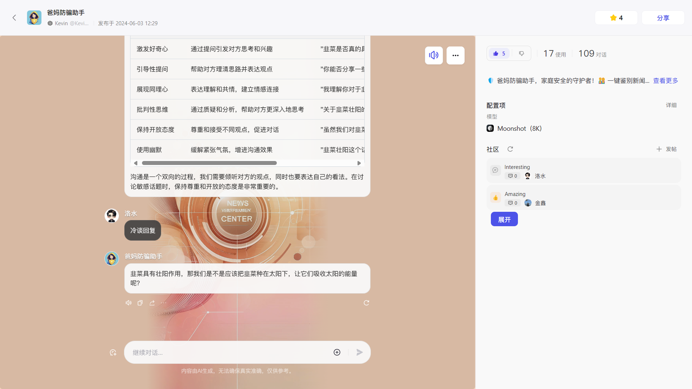Refresh the 社区 community list
The height and width of the screenshot is (389, 692).
pyautogui.click(x=510, y=149)
